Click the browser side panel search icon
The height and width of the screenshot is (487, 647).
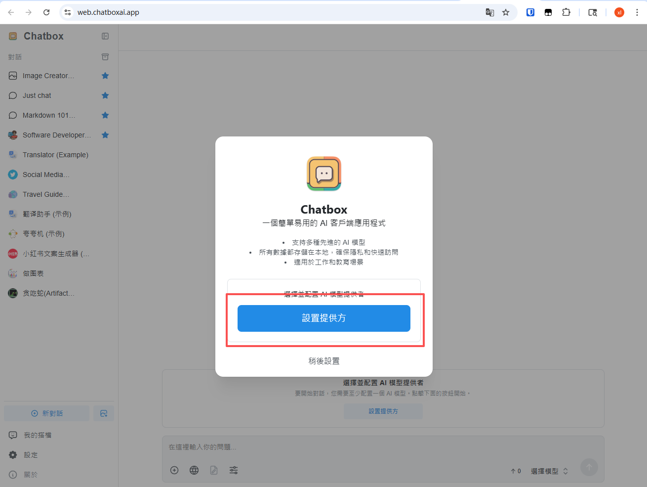pyautogui.click(x=593, y=12)
